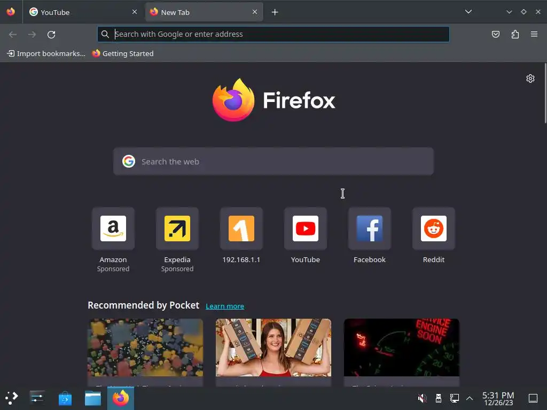Click the Firefox taskbar icon
Image resolution: width=547 pixels, height=410 pixels.
[121, 398]
